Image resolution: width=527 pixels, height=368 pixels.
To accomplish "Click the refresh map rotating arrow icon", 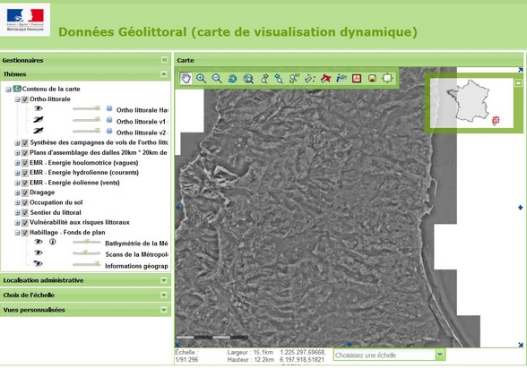I will click(232, 79).
